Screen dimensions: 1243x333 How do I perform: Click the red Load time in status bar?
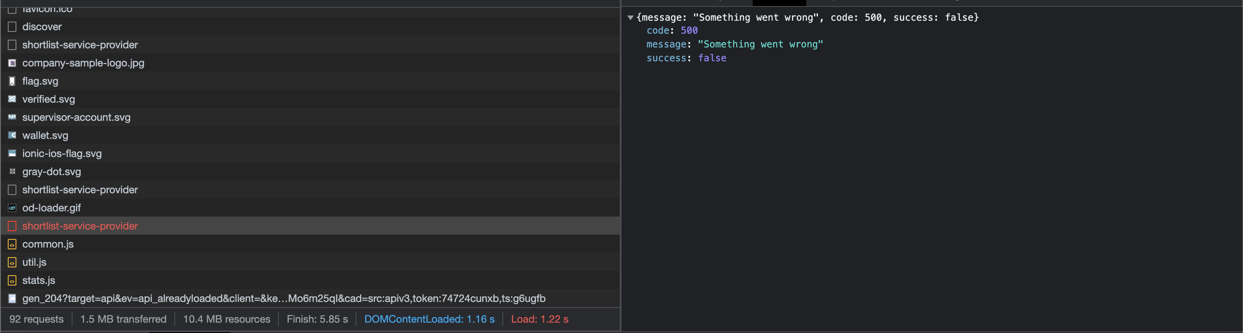(x=539, y=319)
